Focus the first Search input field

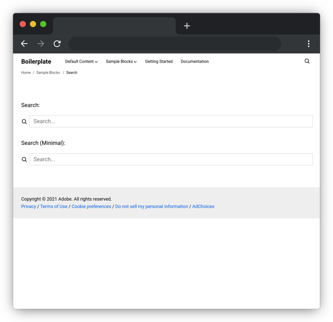171,121
